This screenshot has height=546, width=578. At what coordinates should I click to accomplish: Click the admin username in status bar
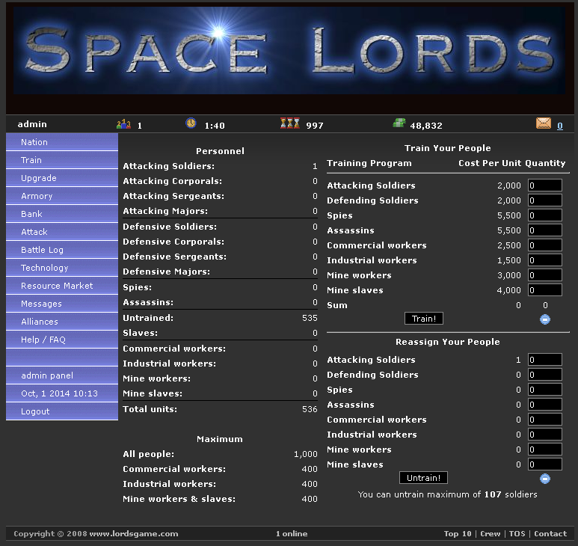[32, 124]
